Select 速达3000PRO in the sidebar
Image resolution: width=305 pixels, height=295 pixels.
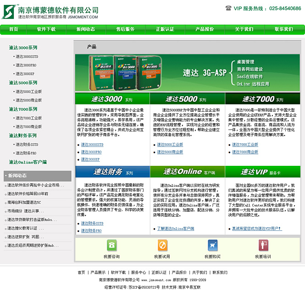coord(26,65)
